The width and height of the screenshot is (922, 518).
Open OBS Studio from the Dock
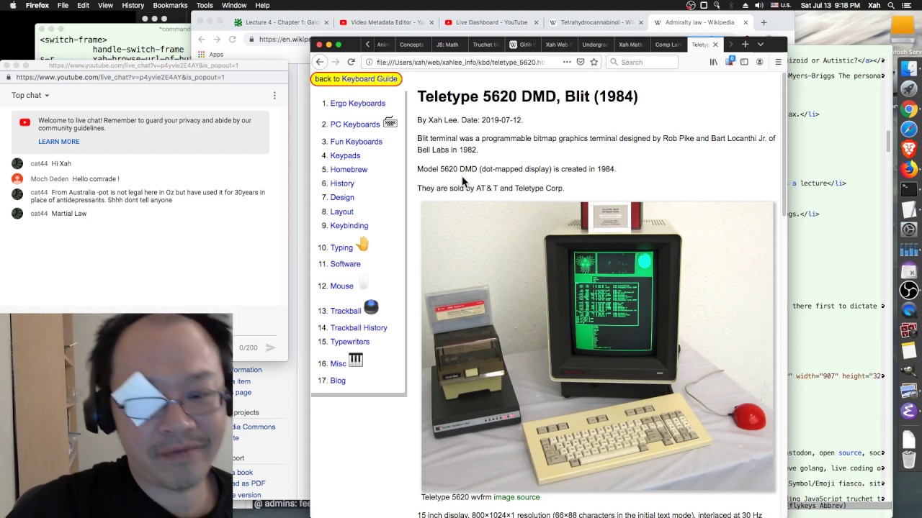click(909, 290)
